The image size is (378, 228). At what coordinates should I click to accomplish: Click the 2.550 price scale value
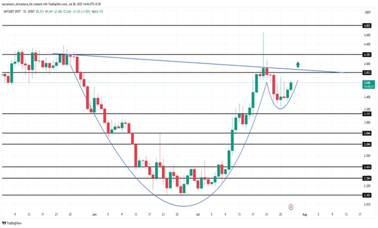tap(367, 156)
